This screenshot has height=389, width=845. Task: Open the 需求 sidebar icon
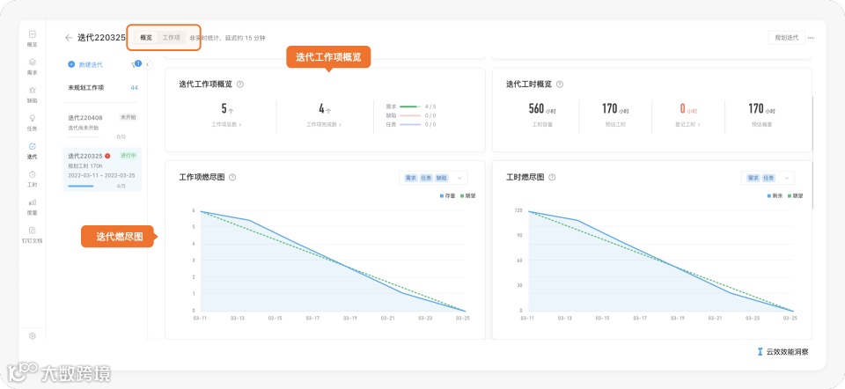click(32, 62)
